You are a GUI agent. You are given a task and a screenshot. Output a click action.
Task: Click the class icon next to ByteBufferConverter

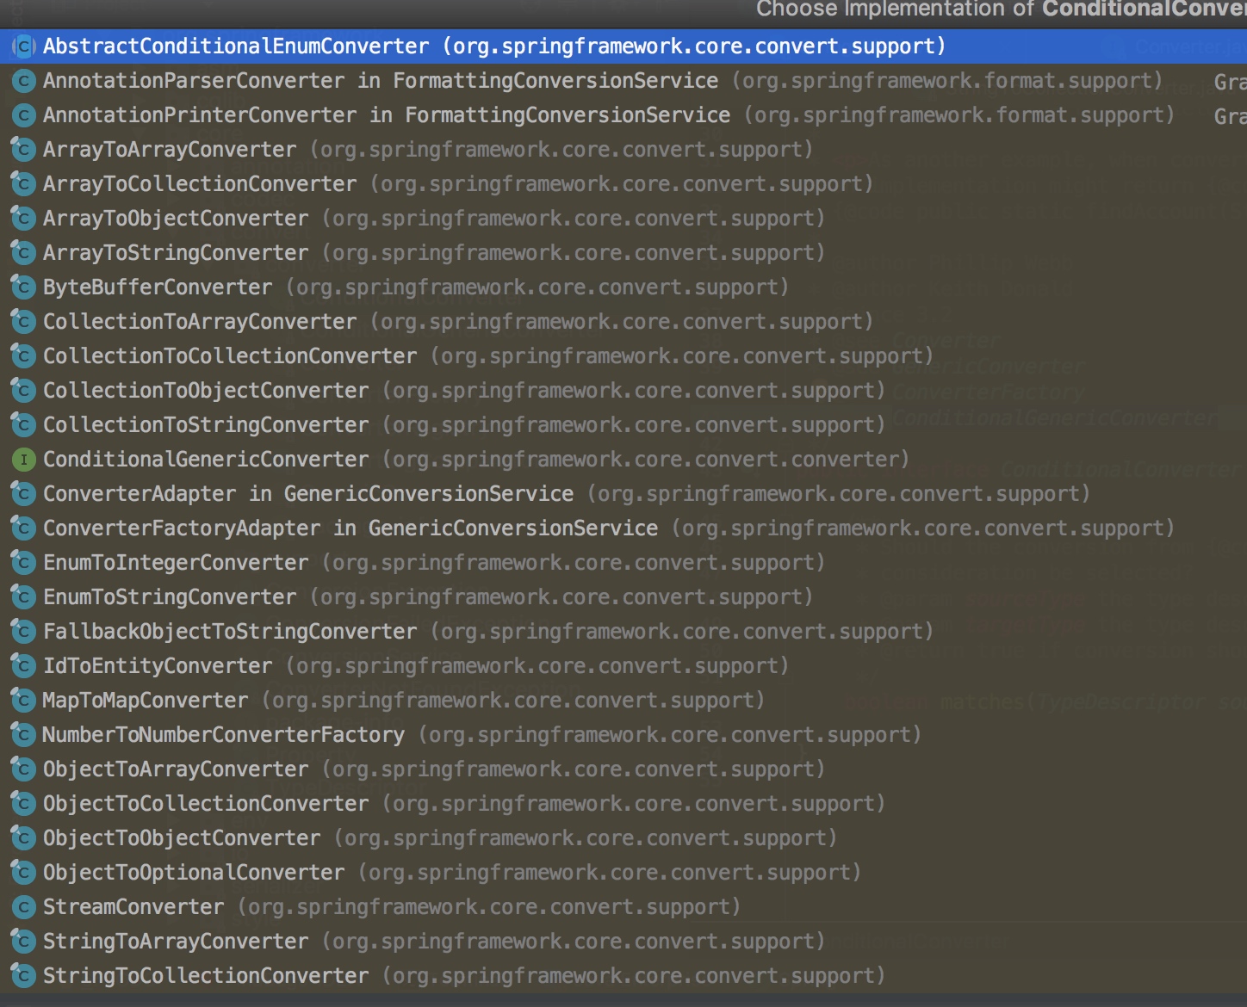click(23, 287)
